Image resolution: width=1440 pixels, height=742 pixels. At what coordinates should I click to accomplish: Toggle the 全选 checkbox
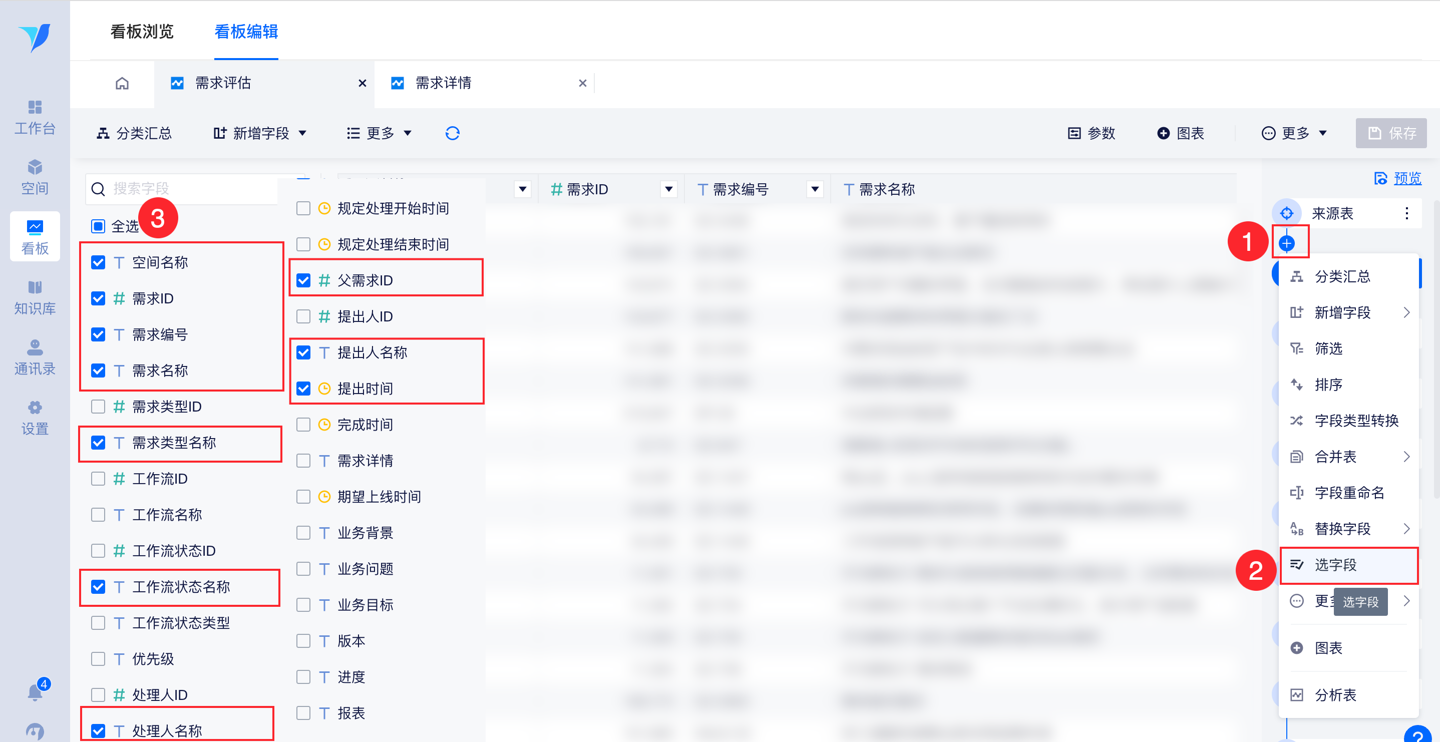pos(98,226)
